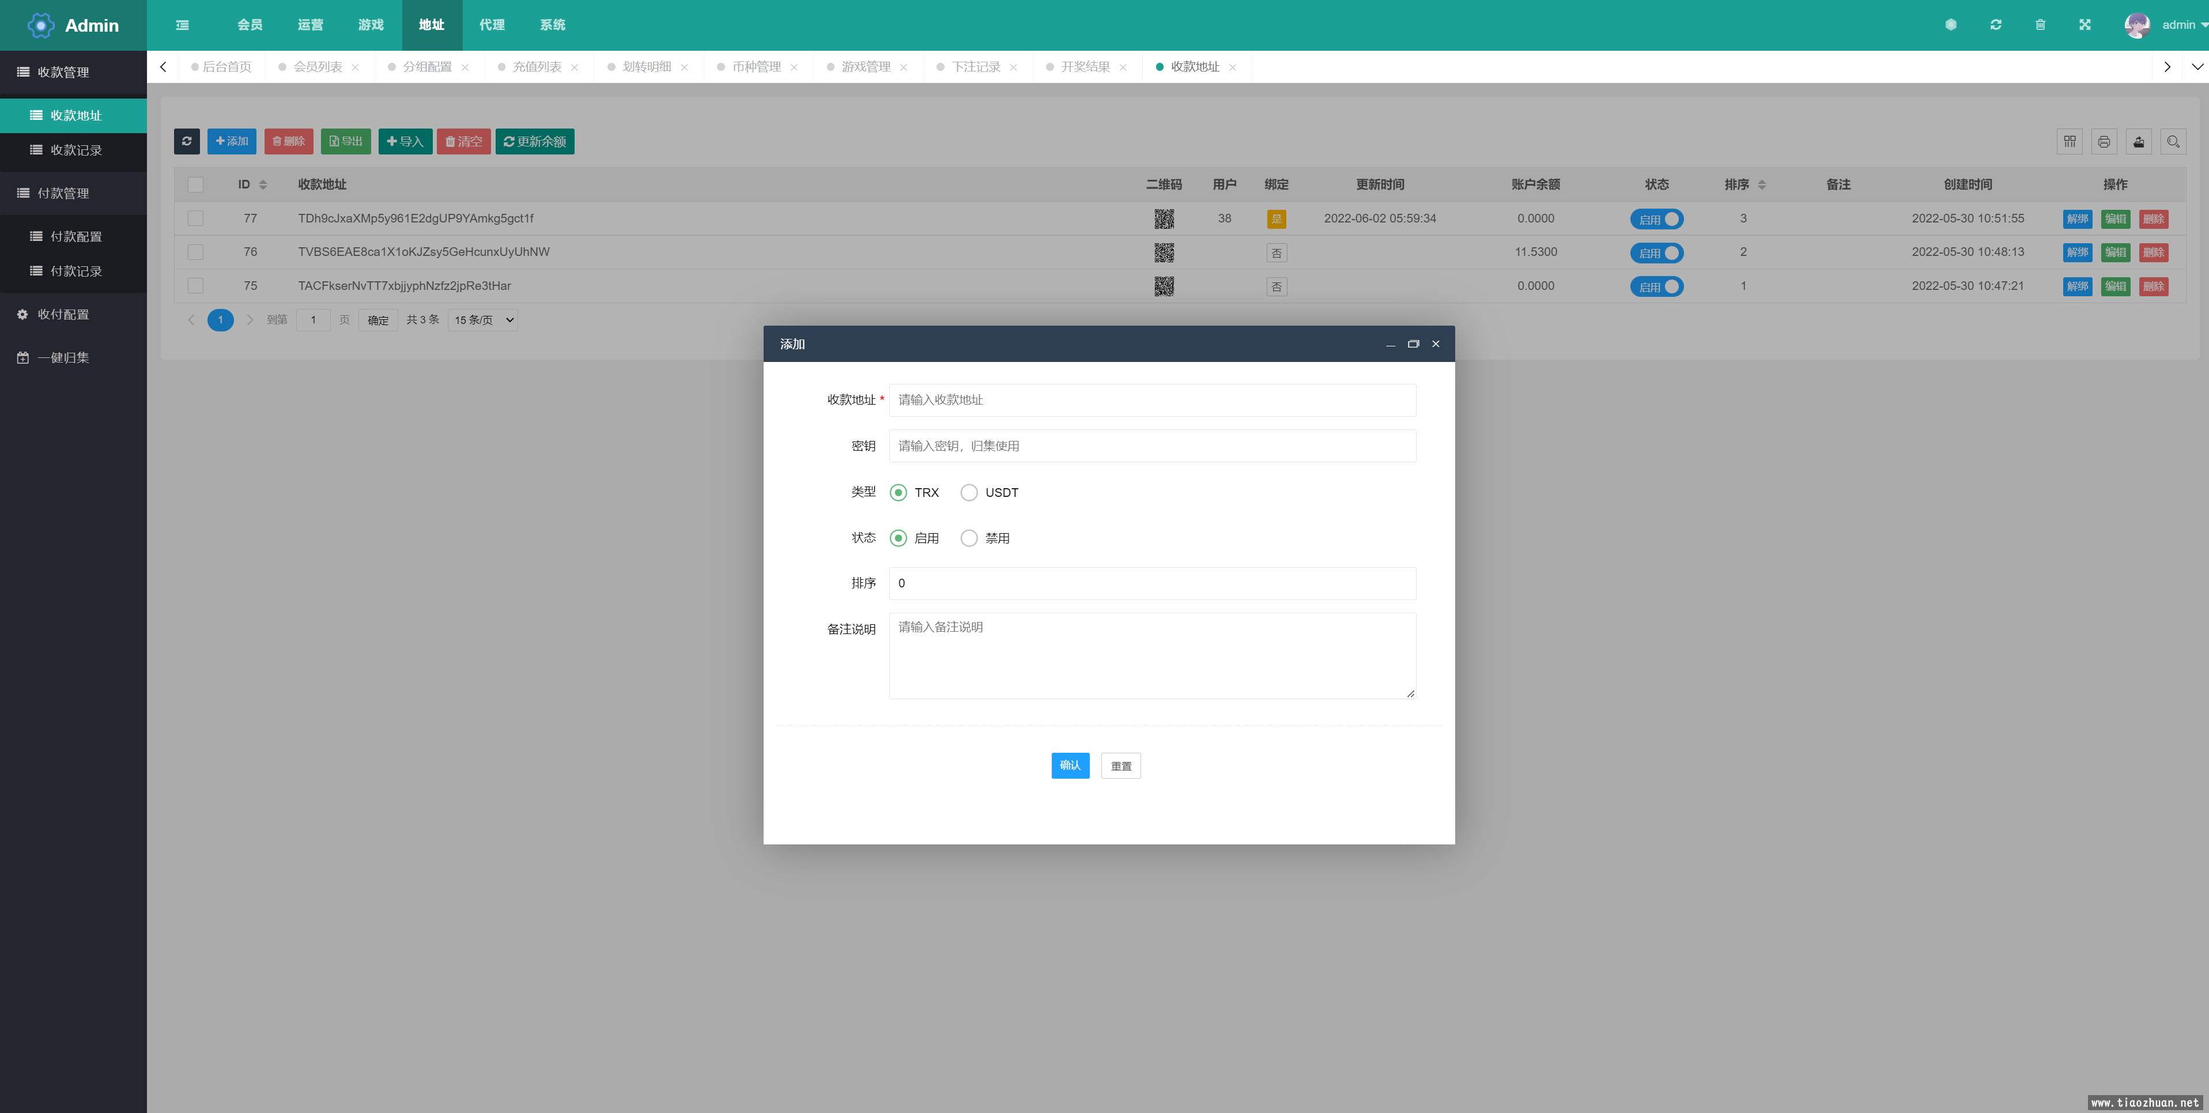
Task: Select the 启用 status radio
Action: 898,538
